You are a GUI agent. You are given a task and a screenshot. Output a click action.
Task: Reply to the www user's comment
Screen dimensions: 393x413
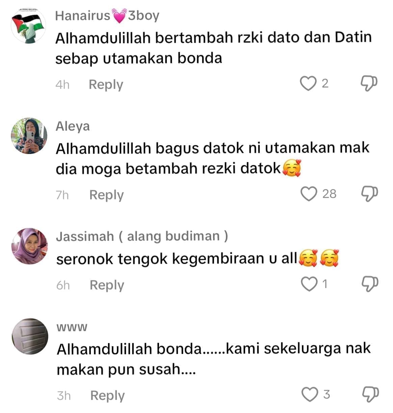[107, 395]
